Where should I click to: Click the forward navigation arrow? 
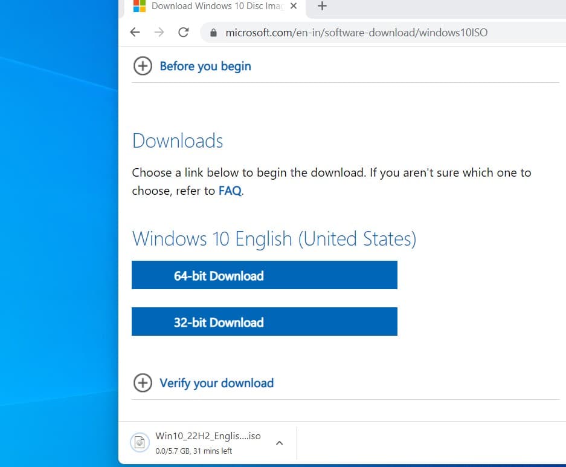point(159,32)
